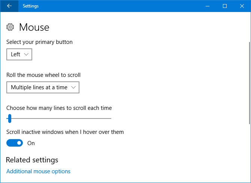Minimize the Settings window
This screenshot has width=251, height=183.
(x=207, y=6)
